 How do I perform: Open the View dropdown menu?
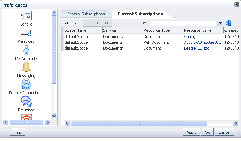coord(70,23)
